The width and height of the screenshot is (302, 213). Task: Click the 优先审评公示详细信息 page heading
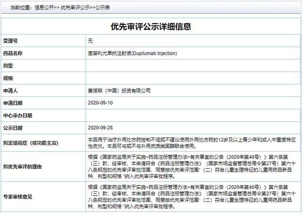click(151, 27)
